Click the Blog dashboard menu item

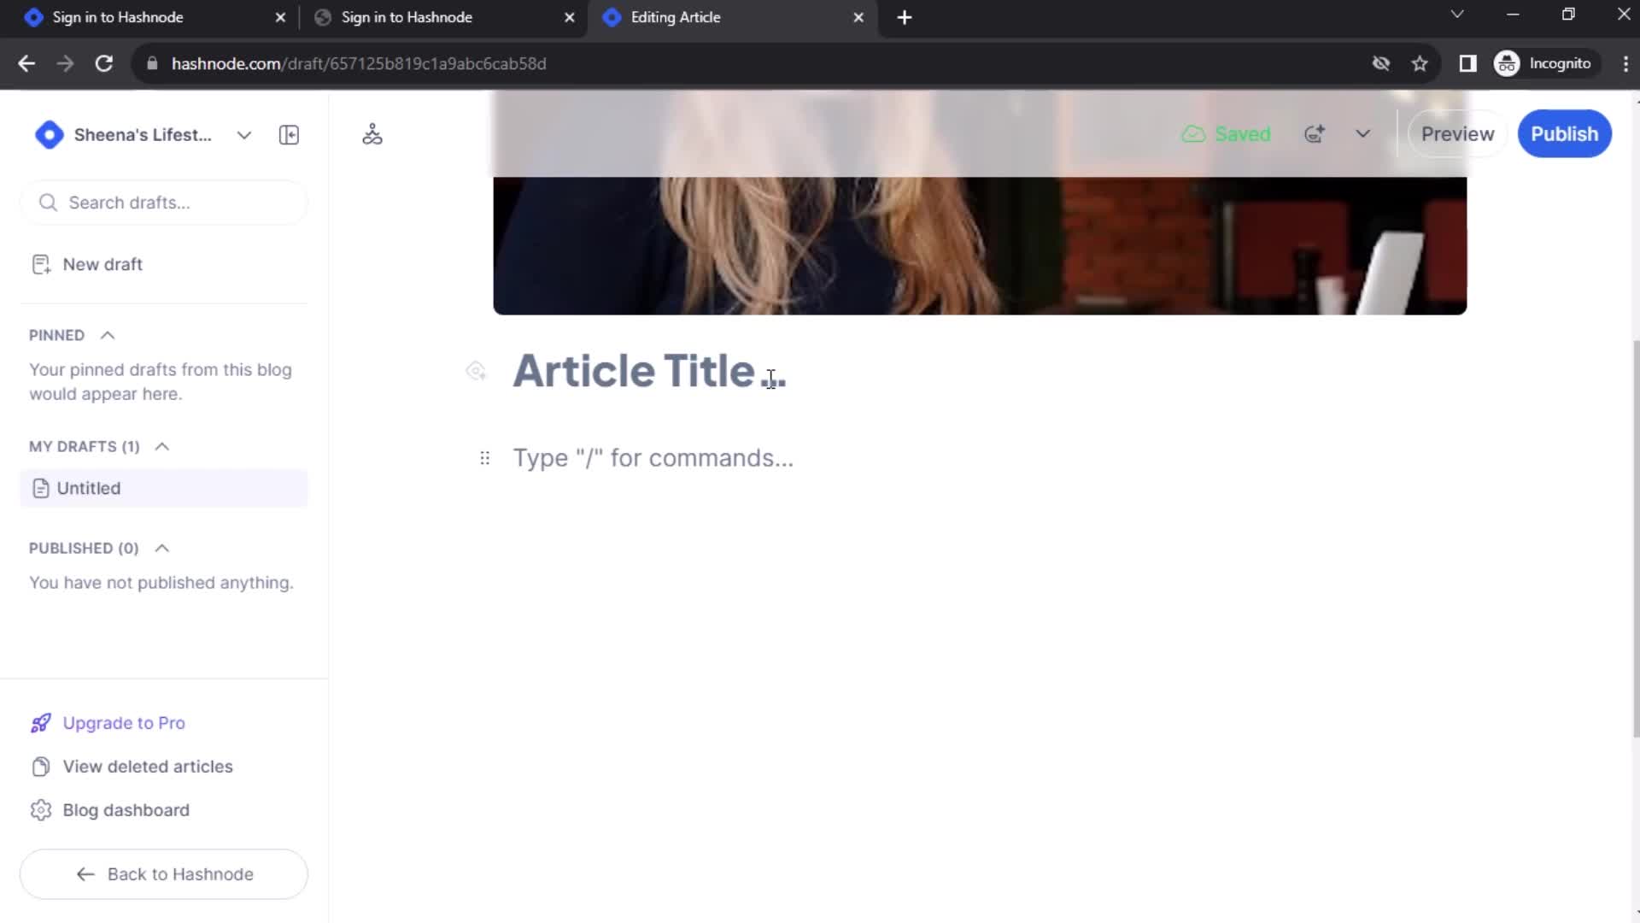pos(126,809)
